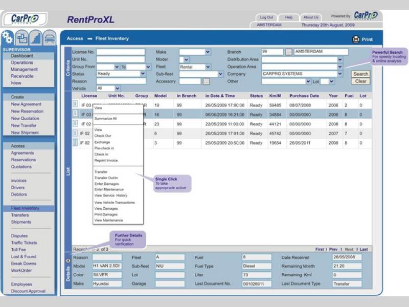Click the row icon of the last vehicle
Screen dimensions: 409x307
pyautogui.click(x=75, y=143)
